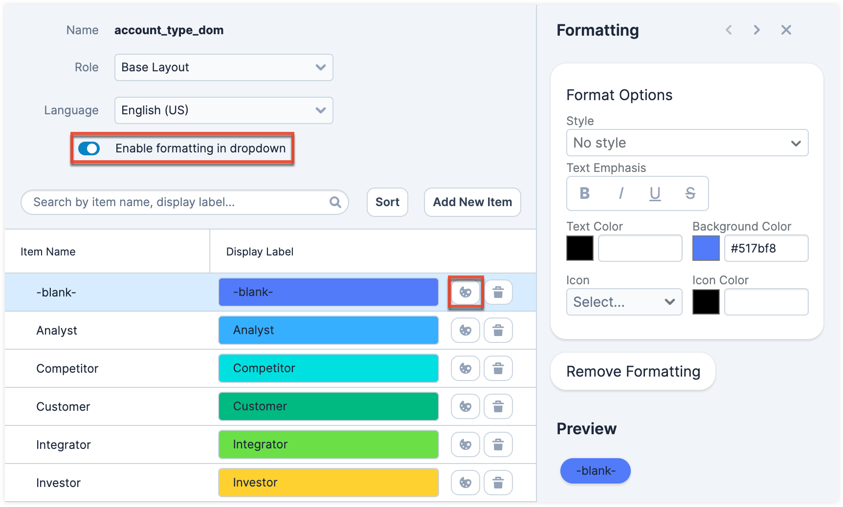The image size is (843, 507).
Task: Go to next item with right chevron
Action: click(756, 30)
